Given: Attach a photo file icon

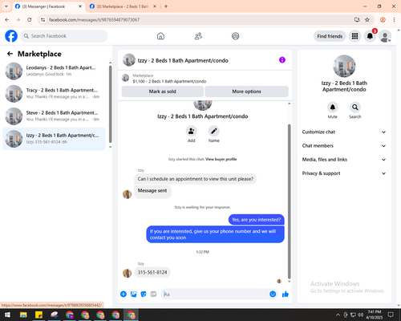Looking at the screenshot, I should (133, 295).
